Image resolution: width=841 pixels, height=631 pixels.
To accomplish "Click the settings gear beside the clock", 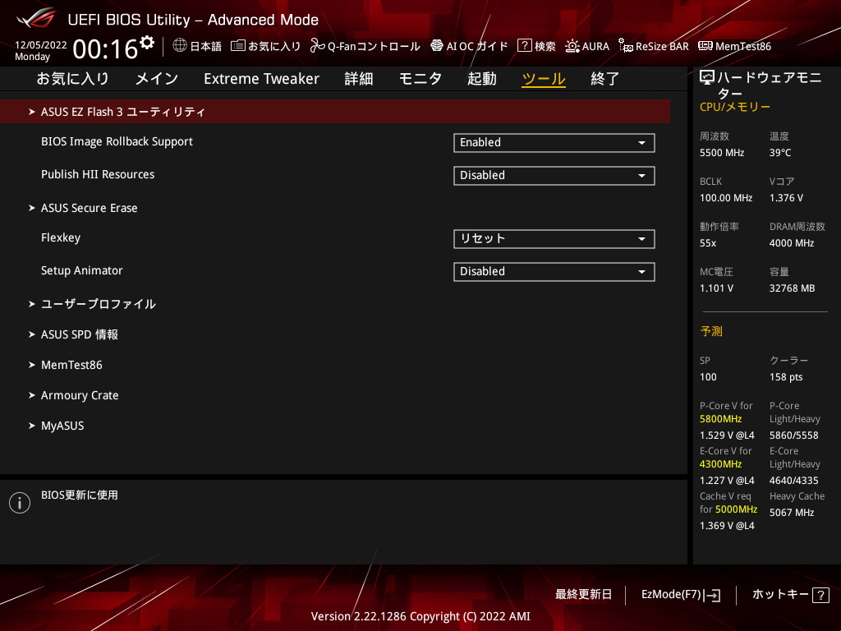I will [x=147, y=42].
